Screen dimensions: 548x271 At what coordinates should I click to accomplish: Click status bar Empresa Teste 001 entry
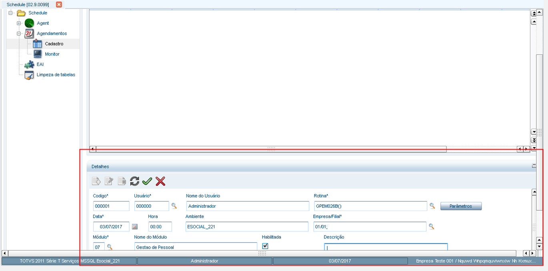476,261
